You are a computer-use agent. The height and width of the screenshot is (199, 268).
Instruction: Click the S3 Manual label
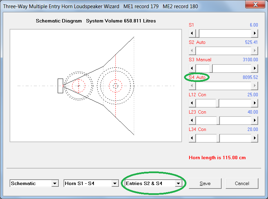(200, 60)
